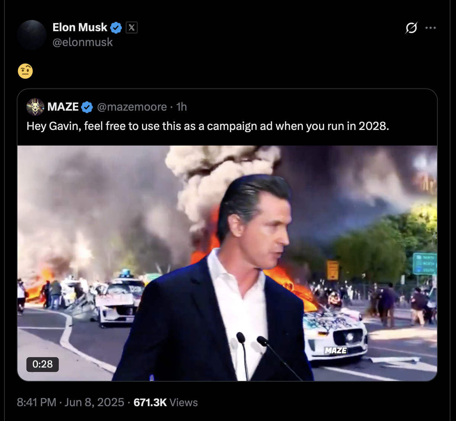This screenshot has width=456, height=421.
Task: Click the raised eyebrow emoji
Action: (x=25, y=71)
